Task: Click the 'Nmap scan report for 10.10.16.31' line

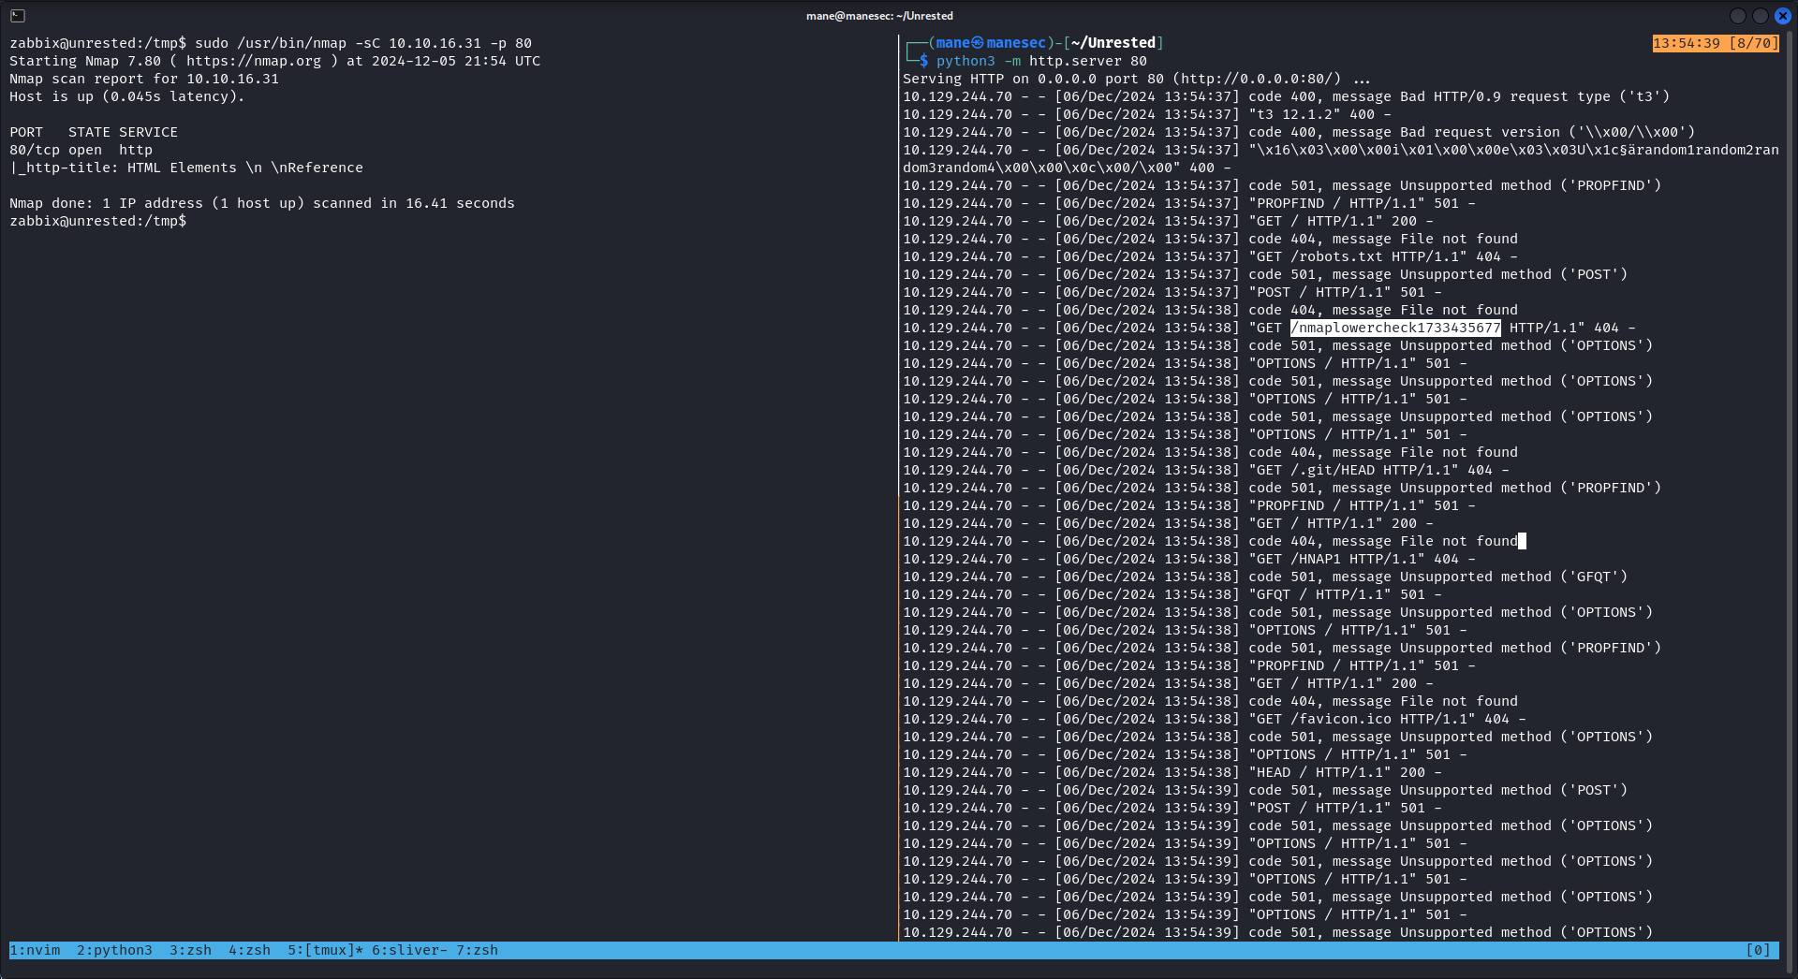Action: coord(144,79)
